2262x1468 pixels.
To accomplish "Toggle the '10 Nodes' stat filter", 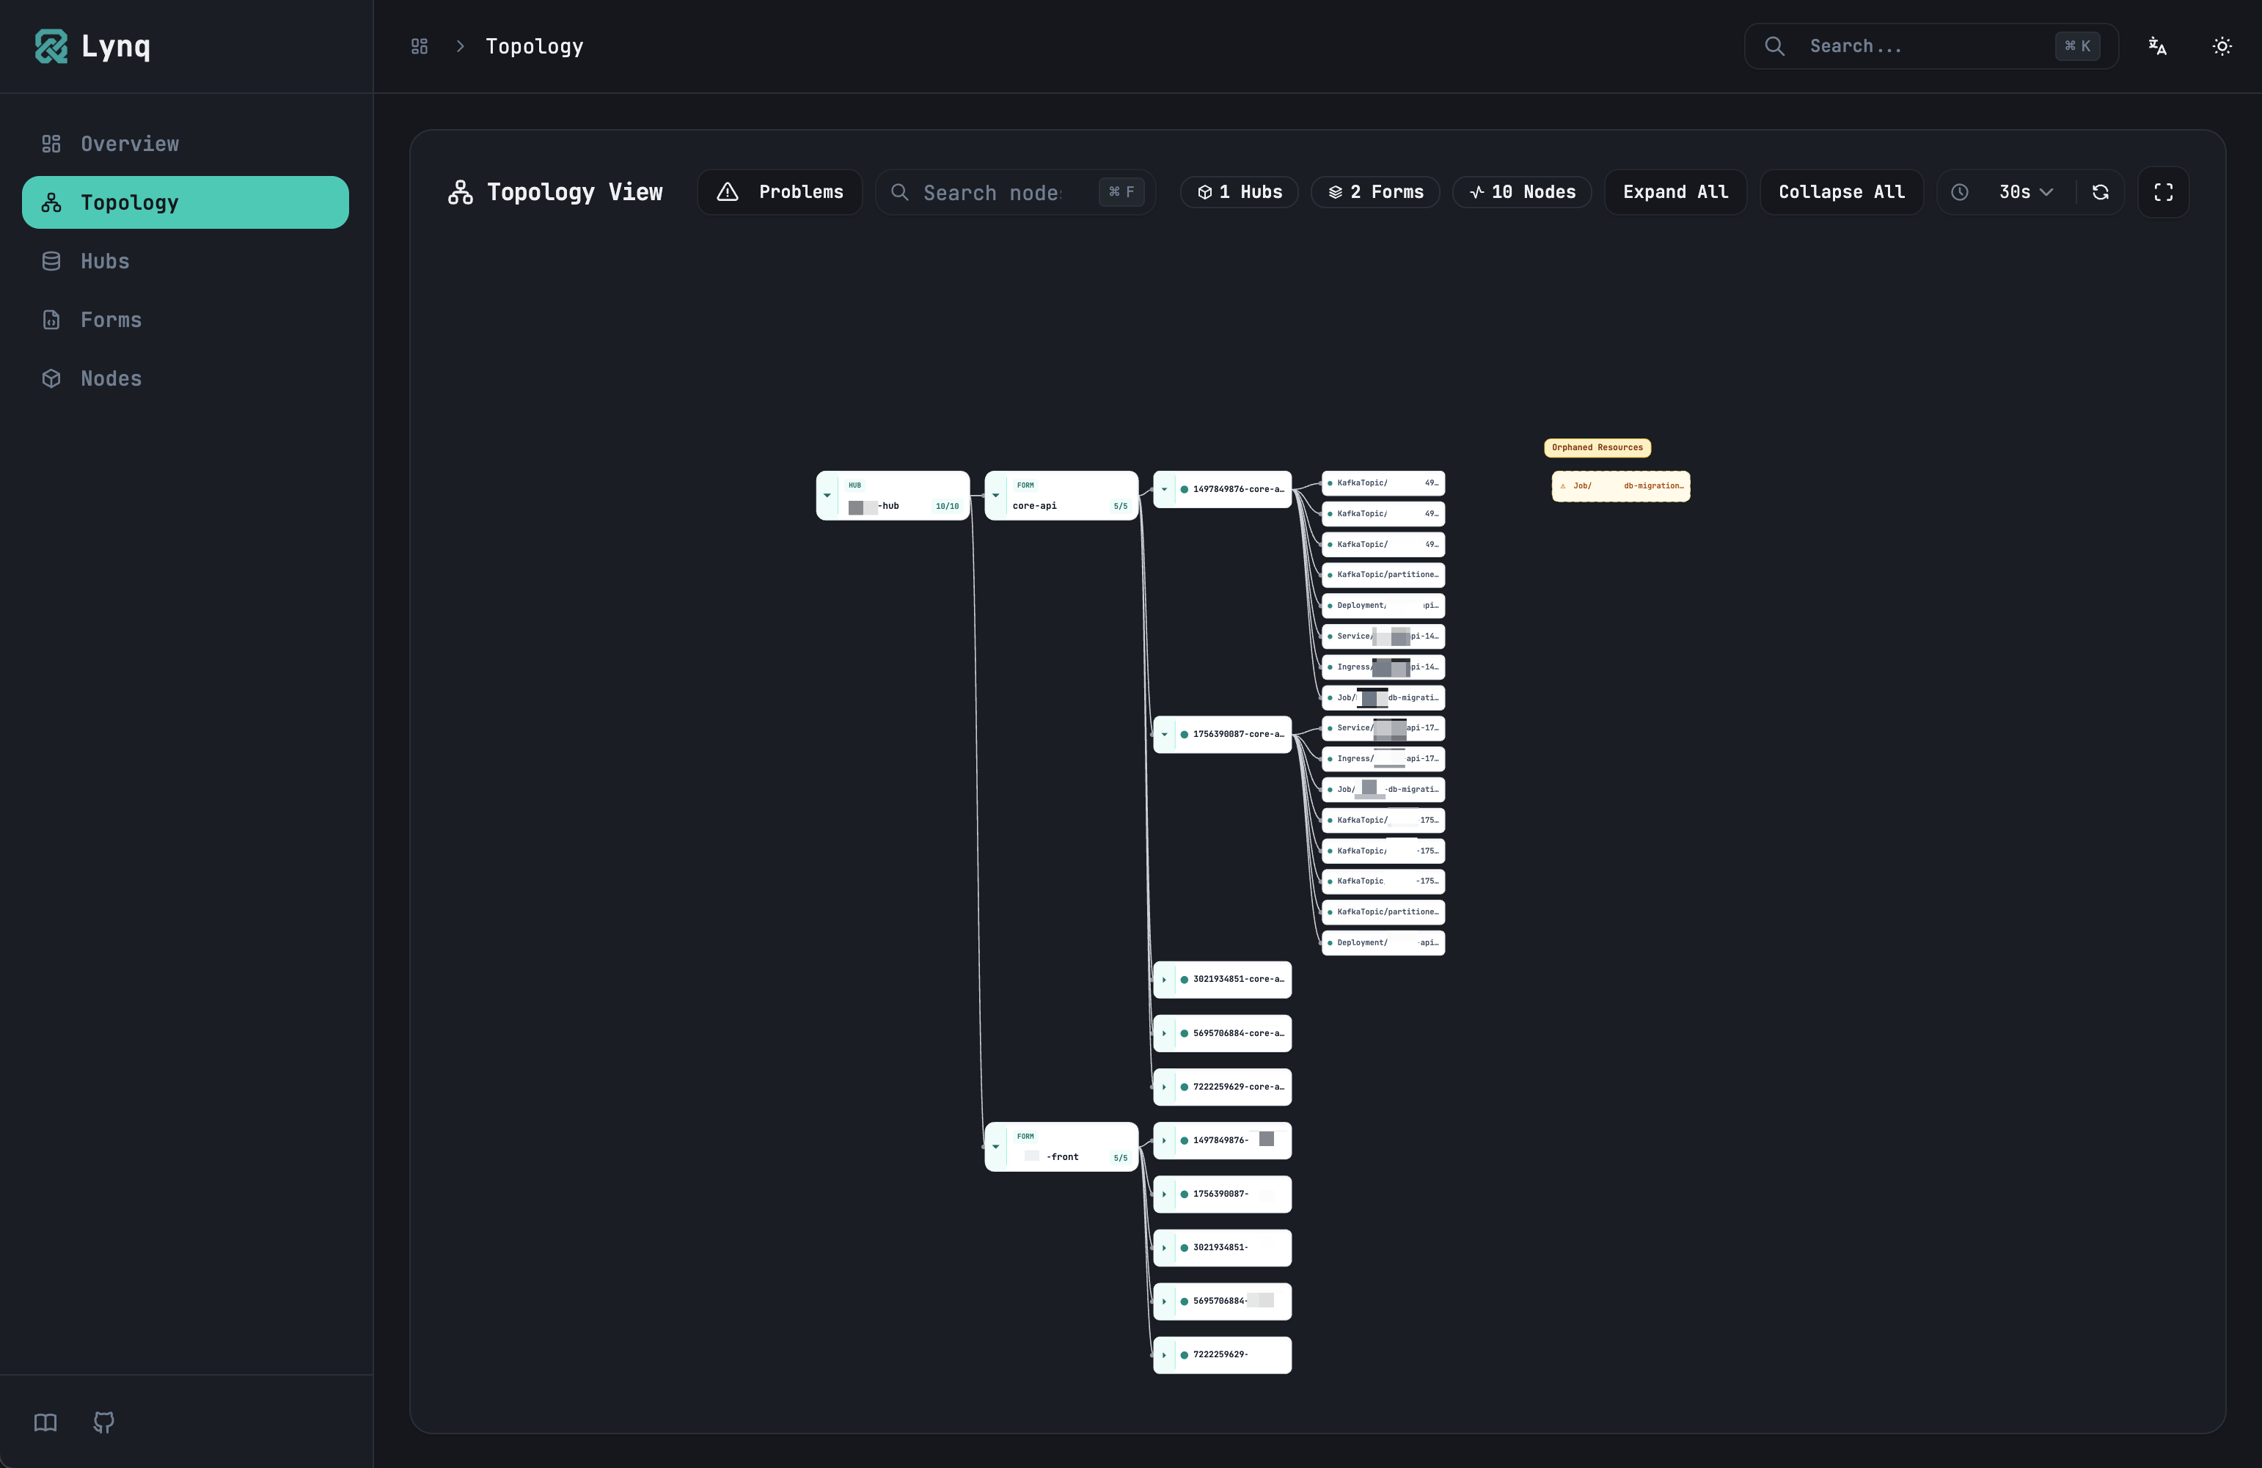I will [1520, 191].
